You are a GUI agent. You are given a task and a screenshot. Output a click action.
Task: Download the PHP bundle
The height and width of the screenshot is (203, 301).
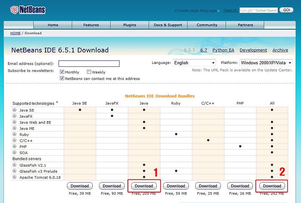240,186
